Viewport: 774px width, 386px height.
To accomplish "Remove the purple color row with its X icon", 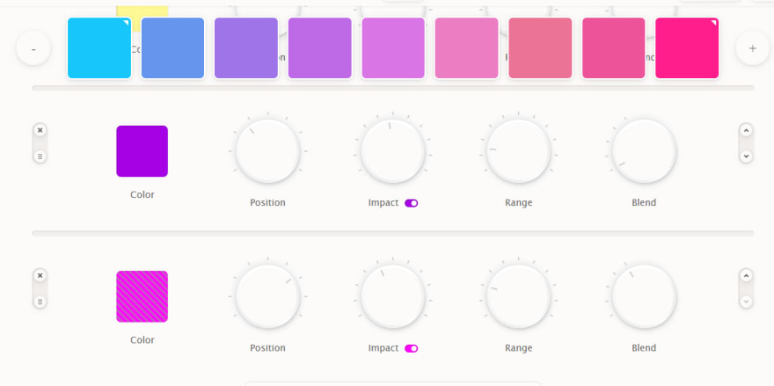I will pyautogui.click(x=40, y=130).
